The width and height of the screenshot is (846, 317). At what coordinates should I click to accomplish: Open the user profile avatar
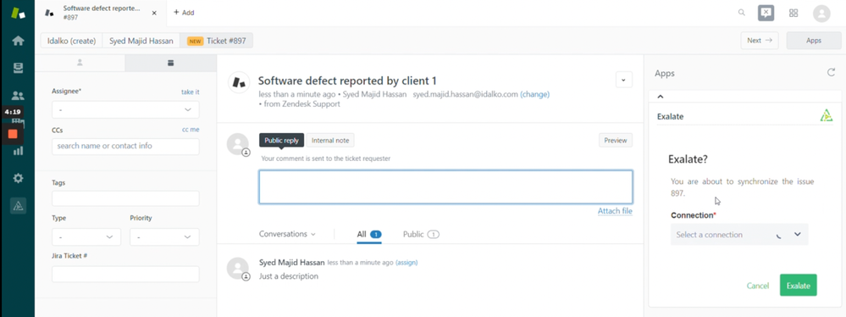(x=821, y=13)
